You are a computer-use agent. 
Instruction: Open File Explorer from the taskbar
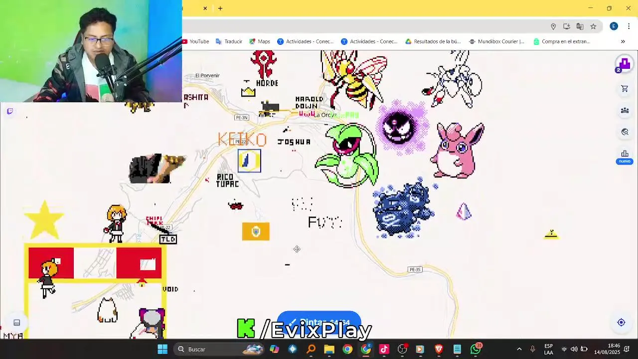click(329, 349)
